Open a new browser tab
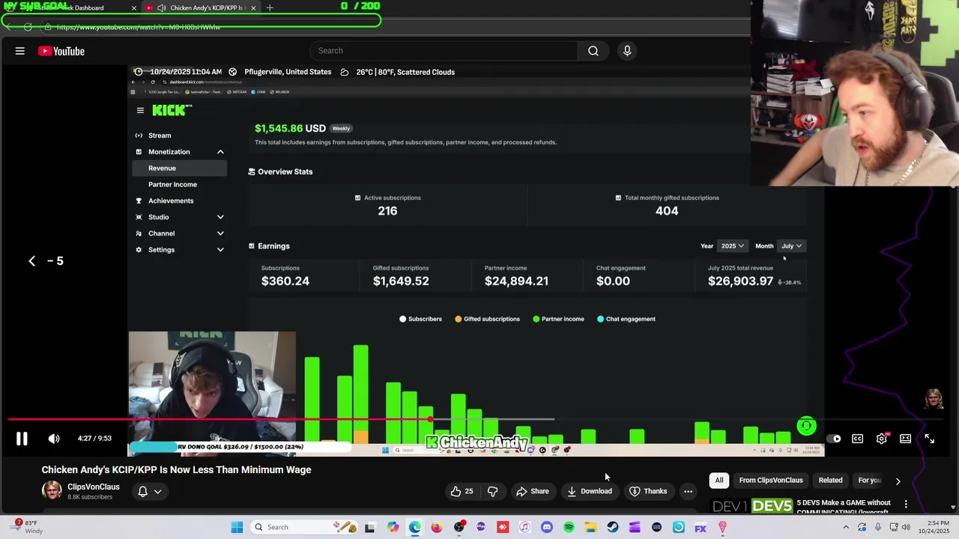The height and width of the screenshot is (539, 959). point(270,7)
